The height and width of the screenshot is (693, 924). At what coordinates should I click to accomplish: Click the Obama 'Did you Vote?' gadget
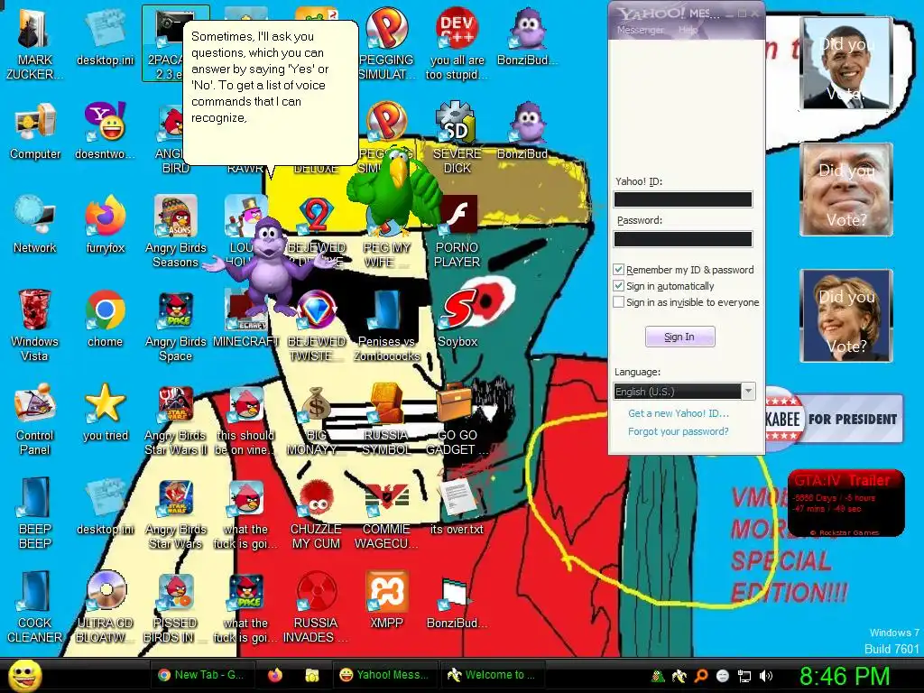tap(846, 63)
